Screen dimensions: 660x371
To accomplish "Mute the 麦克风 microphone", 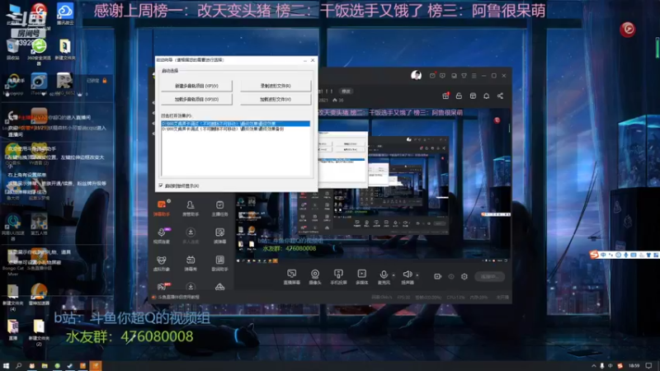I will click(x=384, y=277).
